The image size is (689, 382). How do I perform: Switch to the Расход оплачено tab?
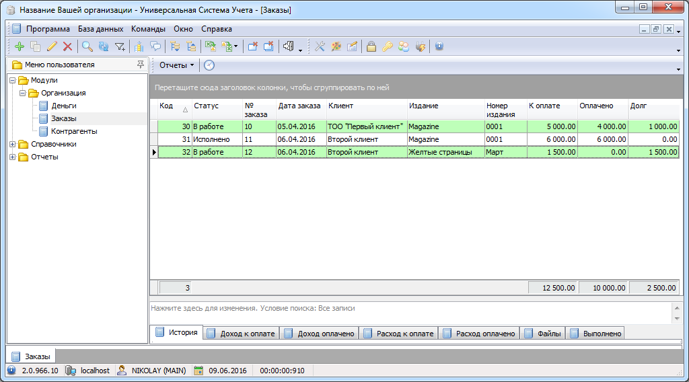pos(479,334)
